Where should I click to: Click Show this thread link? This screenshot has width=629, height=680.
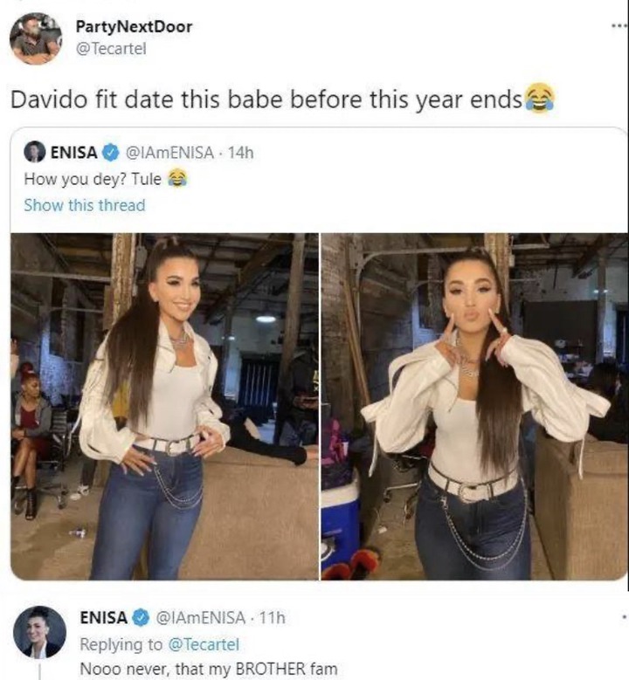(x=85, y=205)
